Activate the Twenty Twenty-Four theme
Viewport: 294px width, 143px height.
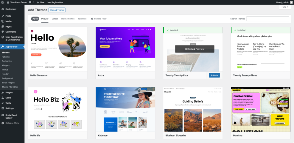214,75
